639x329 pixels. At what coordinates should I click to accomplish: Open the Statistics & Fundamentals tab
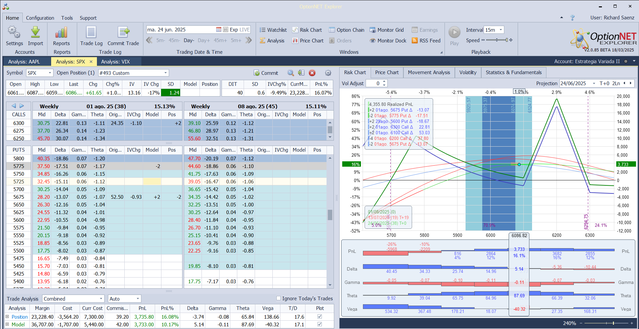tap(514, 72)
